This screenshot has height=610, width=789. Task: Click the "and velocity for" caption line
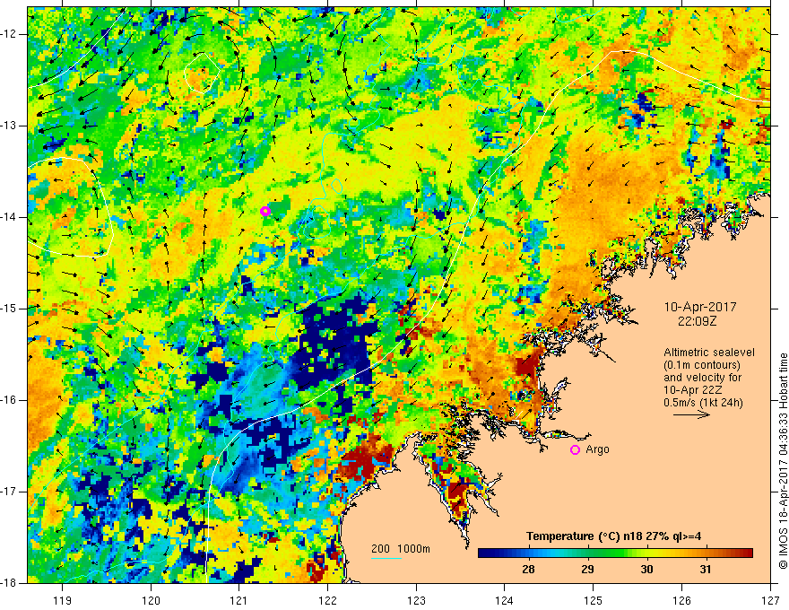(x=702, y=378)
